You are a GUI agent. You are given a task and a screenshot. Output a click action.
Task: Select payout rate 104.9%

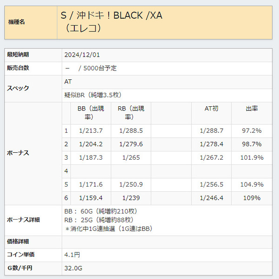252,184
